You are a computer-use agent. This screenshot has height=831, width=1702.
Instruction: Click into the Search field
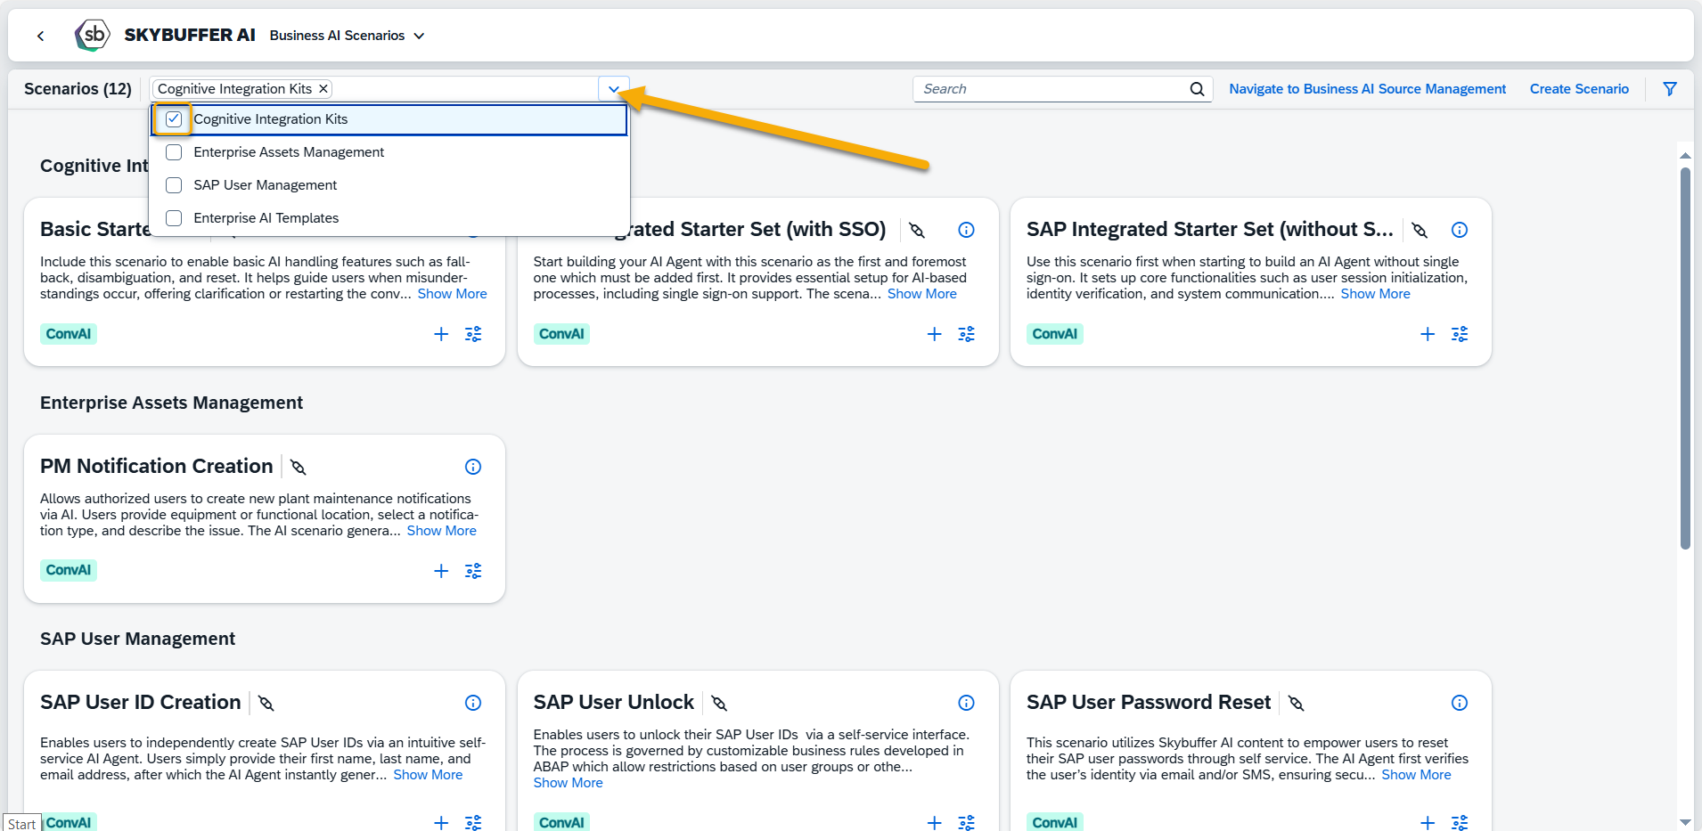tap(1051, 89)
